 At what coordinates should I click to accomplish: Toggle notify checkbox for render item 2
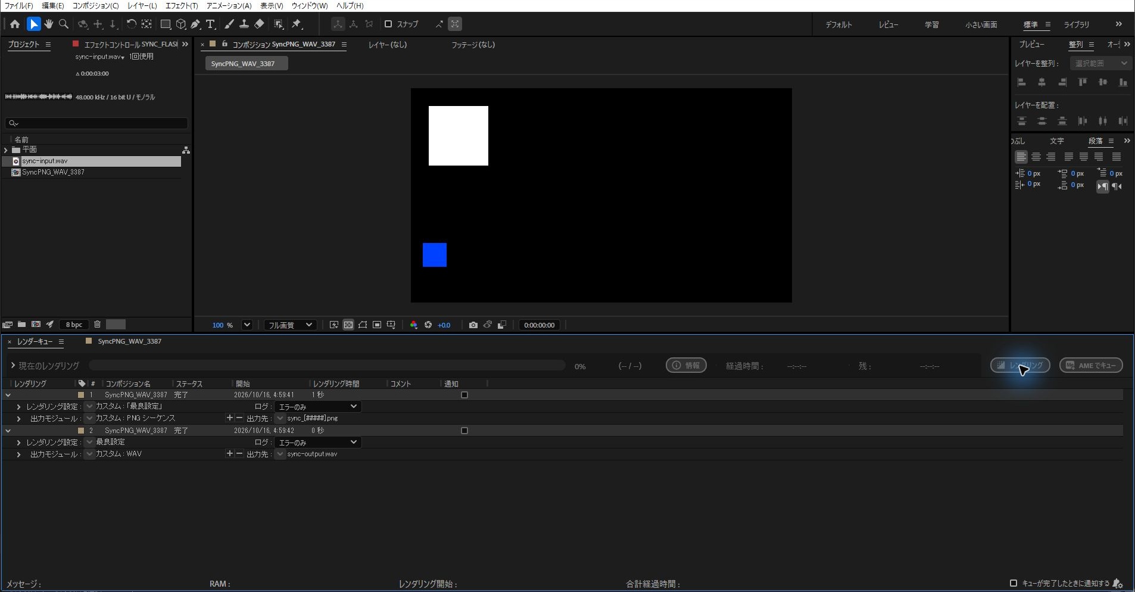pos(464,431)
